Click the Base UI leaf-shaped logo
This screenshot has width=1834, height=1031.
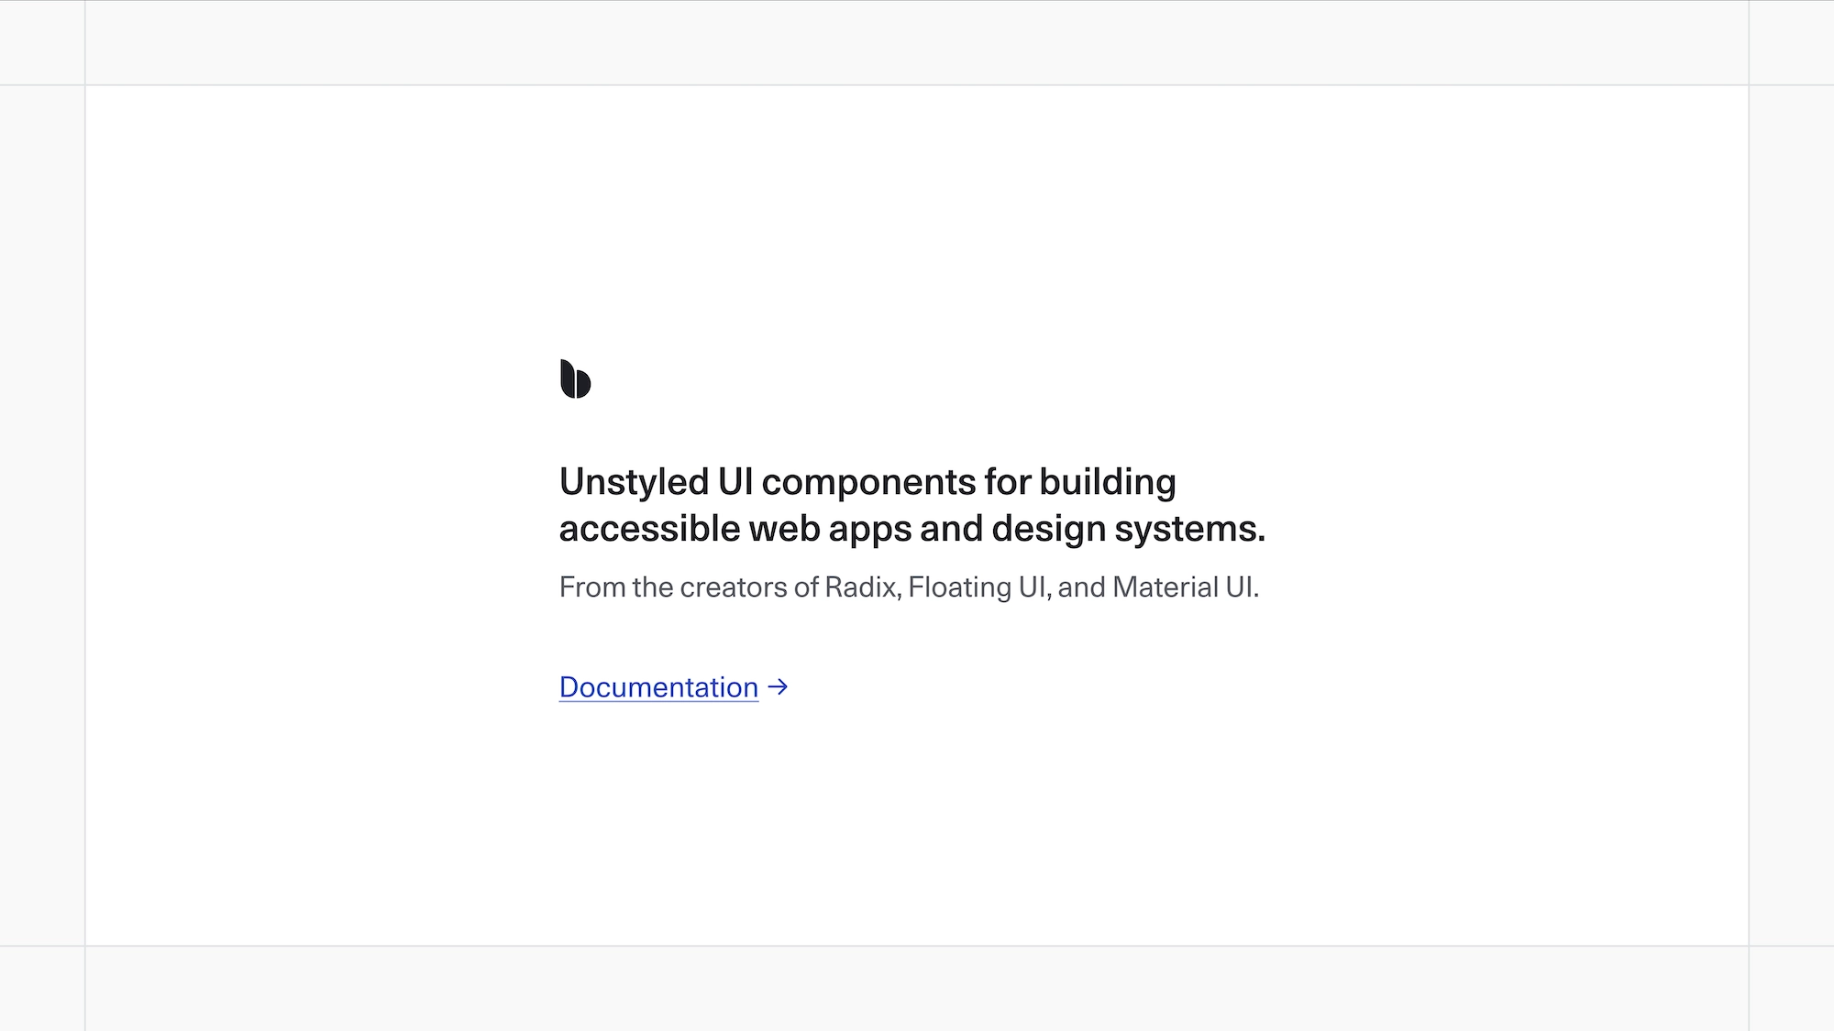[x=575, y=378]
